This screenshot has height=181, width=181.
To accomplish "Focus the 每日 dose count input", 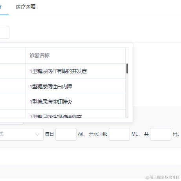I will 66,134.
